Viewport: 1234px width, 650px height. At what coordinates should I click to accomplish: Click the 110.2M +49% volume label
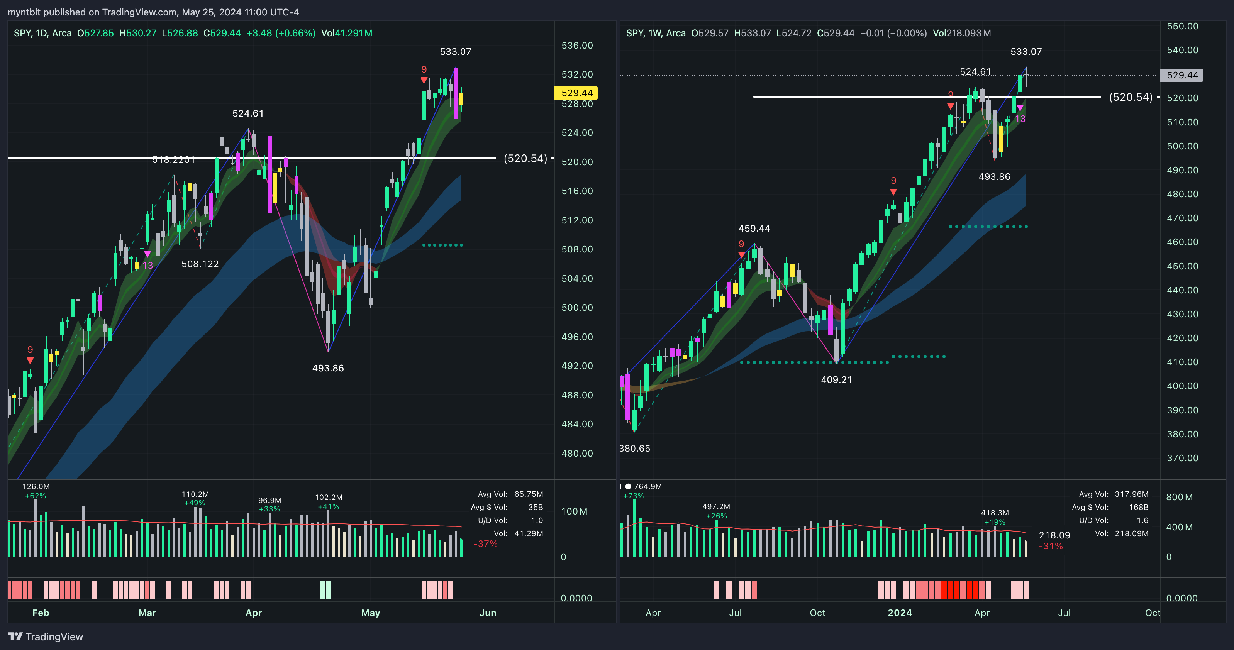coord(195,499)
